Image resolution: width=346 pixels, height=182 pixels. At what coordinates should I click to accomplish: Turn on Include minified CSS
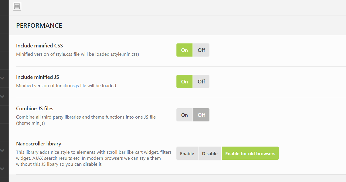point(184,50)
